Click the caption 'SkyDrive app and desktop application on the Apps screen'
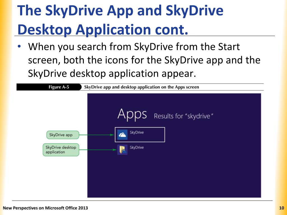Viewport: 287px width, 215px height. 142,87
